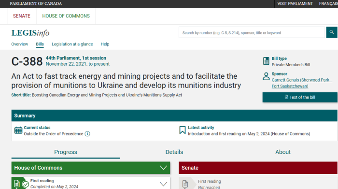Switch the site language to Français
This screenshot has height=189, width=338.
[x=328, y=4]
